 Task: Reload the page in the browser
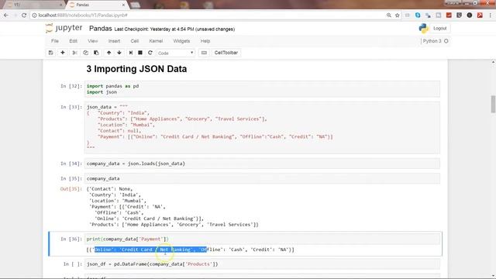tap(24, 15)
